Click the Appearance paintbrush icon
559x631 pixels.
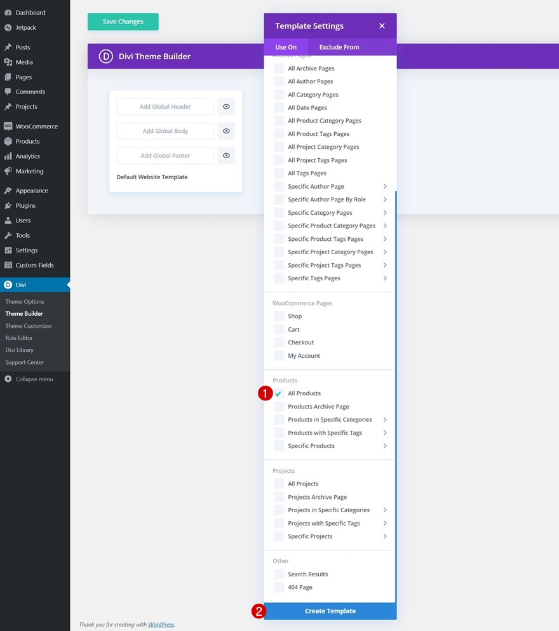[x=8, y=191]
